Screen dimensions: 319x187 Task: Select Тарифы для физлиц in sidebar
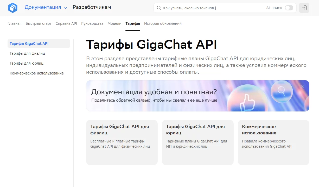27,53
